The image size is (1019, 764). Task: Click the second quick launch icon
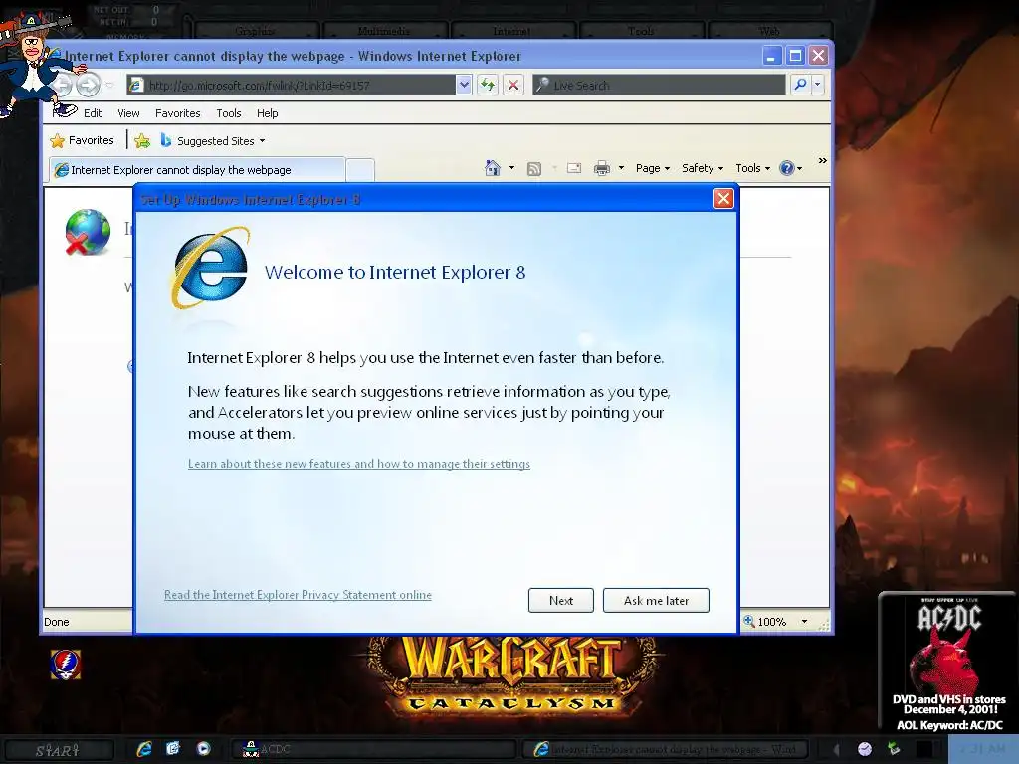point(173,749)
